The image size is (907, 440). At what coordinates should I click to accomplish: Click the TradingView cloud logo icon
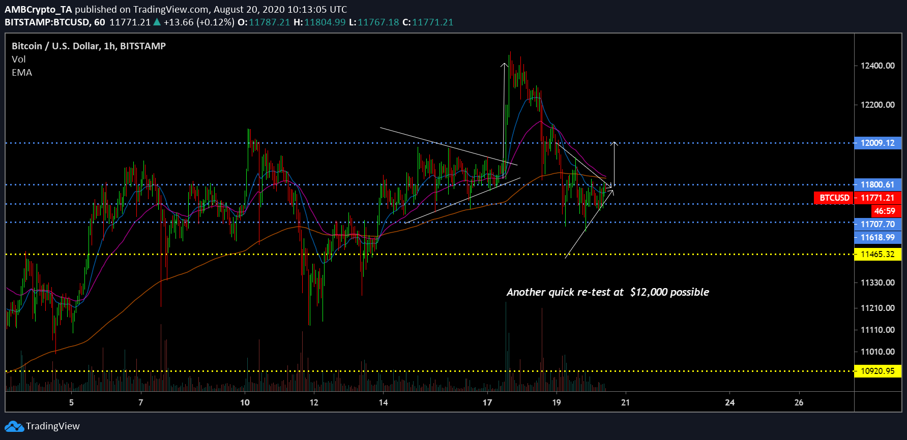click(14, 426)
